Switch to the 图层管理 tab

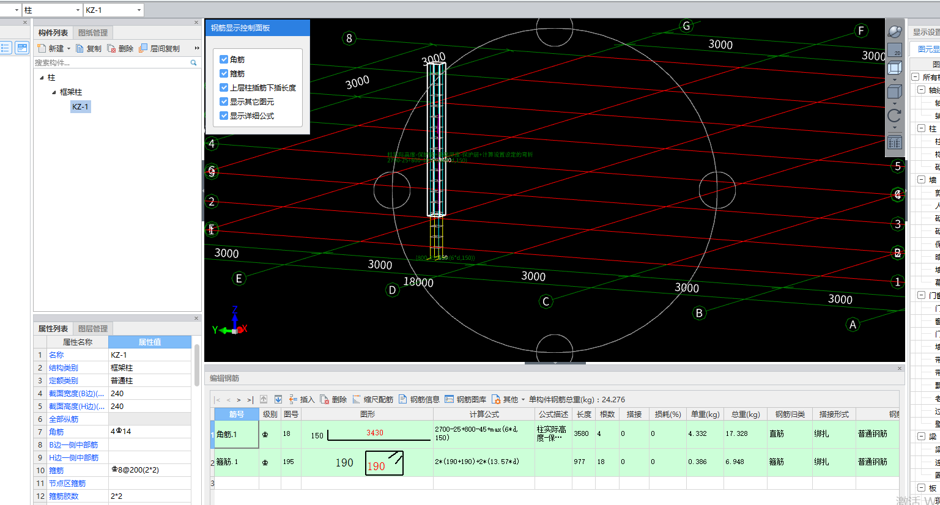[93, 329]
